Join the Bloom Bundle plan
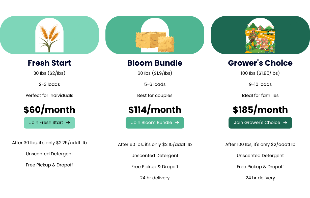The height and width of the screenshot is (198, 310). [x=155, y=123]
